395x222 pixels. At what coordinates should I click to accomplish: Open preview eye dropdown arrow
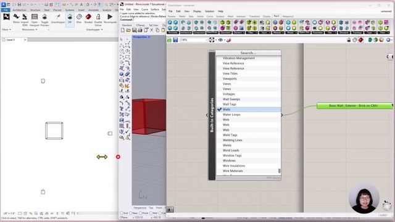[x=225, y=40]
